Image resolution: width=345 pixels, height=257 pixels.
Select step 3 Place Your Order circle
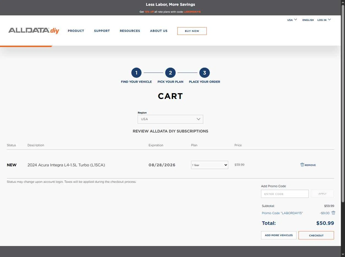pyautogui.click(x=205, y=73)
